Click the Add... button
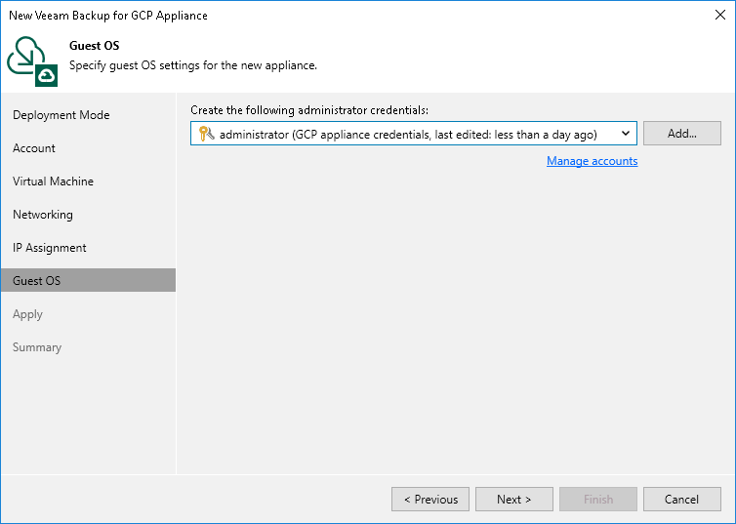The image size is (736, 524). [x=681, y=134]
